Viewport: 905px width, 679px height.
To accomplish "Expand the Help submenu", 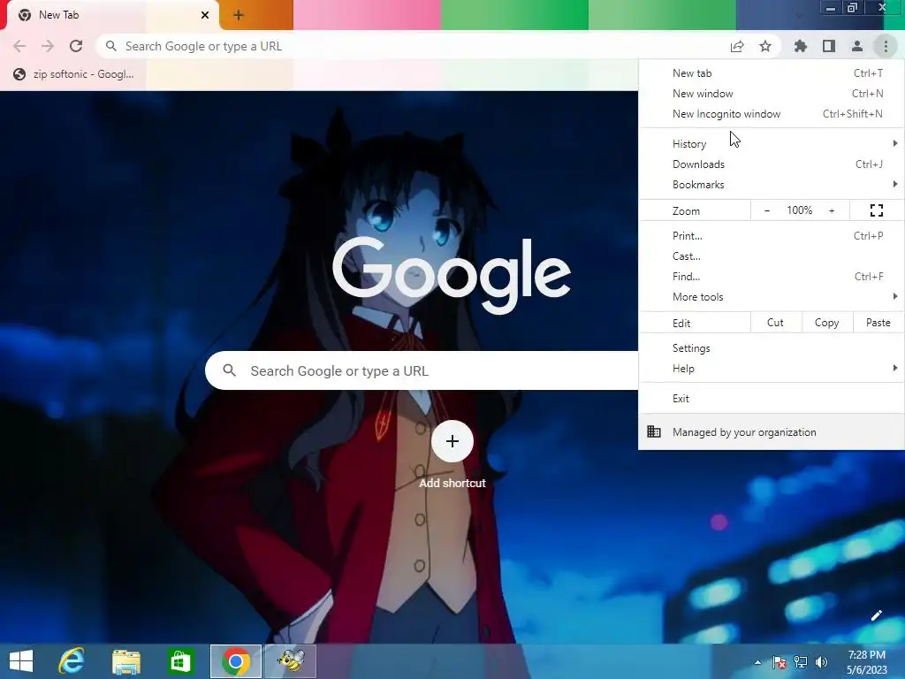I will (x=772, y=369).
